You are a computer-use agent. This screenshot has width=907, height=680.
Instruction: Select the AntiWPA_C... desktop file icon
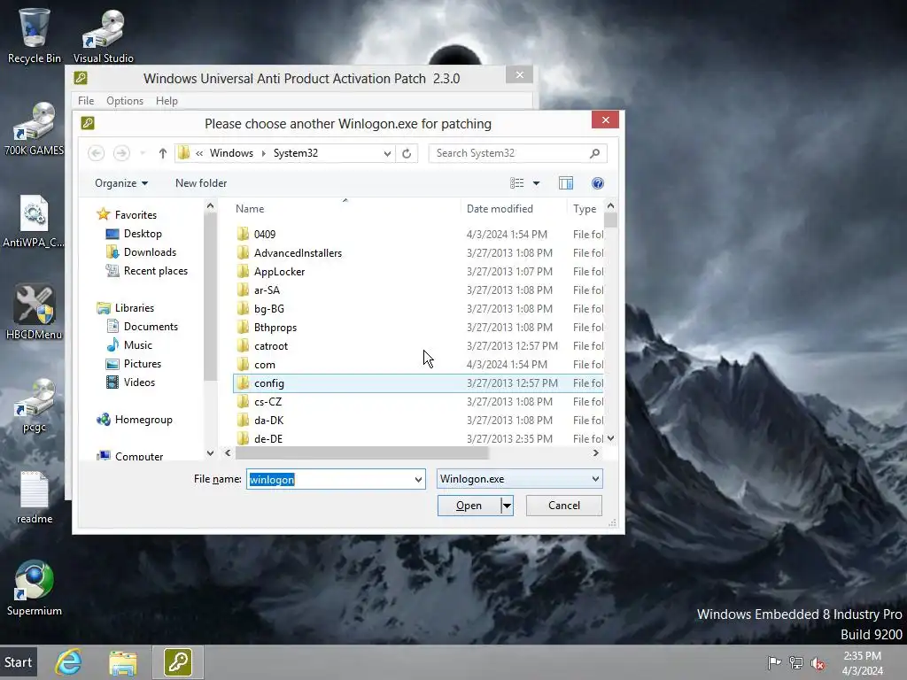pos(35,220)
